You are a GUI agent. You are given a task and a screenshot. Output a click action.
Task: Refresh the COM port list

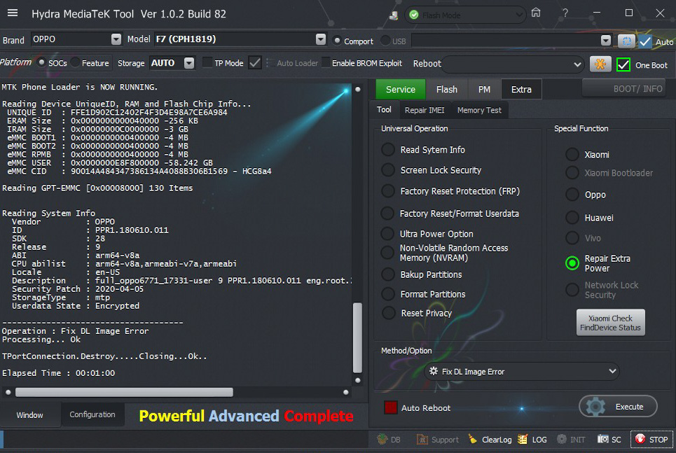pyautogui.click(x=626, y=41)
